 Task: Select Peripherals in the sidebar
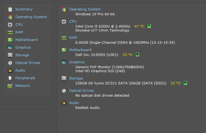coord(25,78)
